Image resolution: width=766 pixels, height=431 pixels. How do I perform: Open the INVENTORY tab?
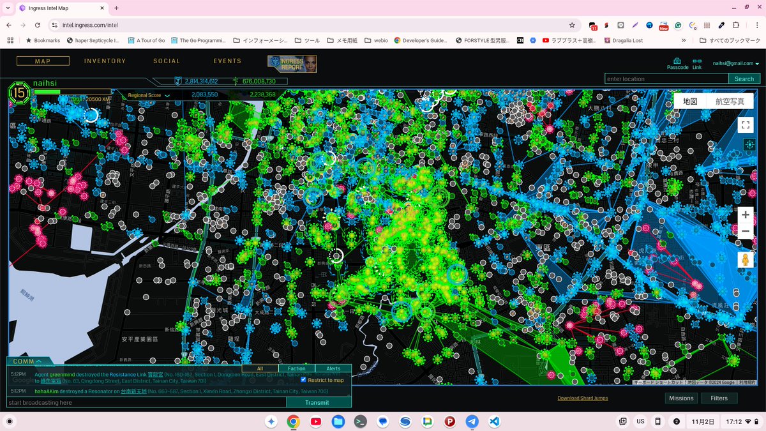click(105, 61)
